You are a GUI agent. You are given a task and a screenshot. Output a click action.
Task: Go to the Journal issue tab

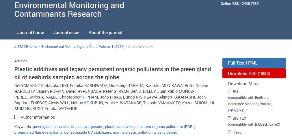[66, 33]
